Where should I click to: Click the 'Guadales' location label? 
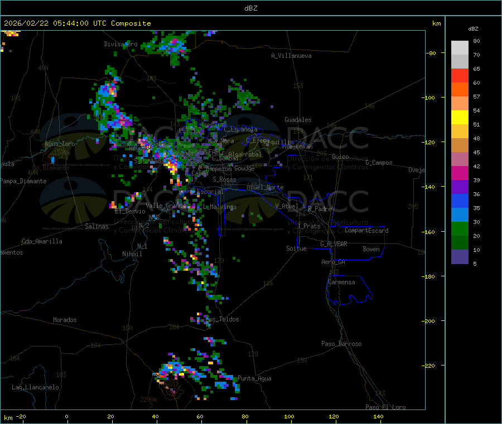[298, 120]
